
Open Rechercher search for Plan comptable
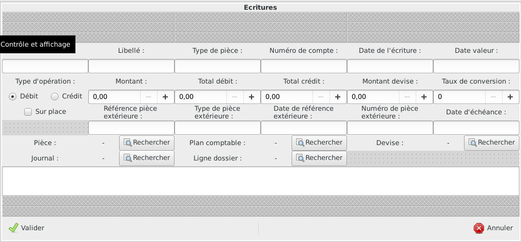point(319,143)
